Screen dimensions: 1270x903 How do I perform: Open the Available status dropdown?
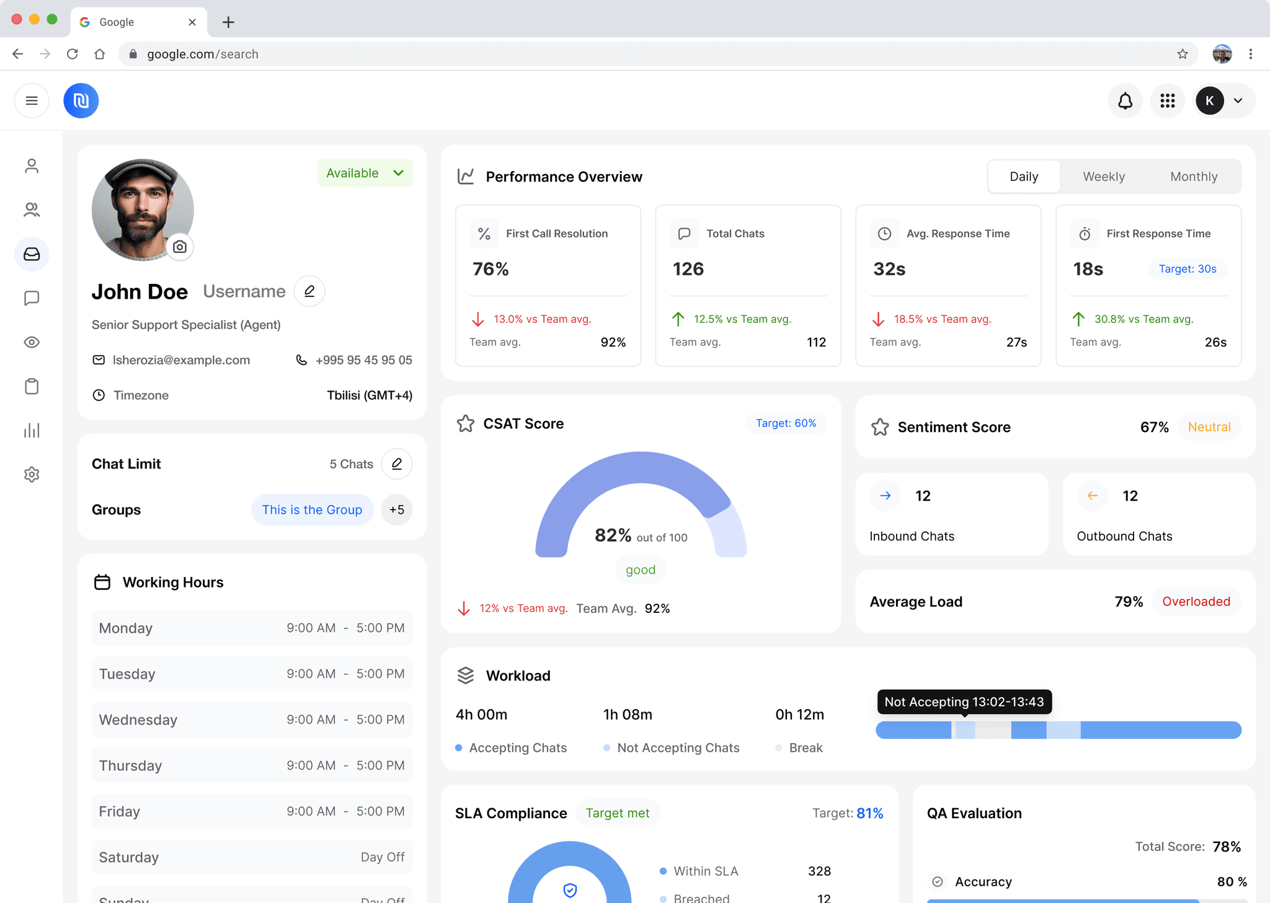click(365, 172)
